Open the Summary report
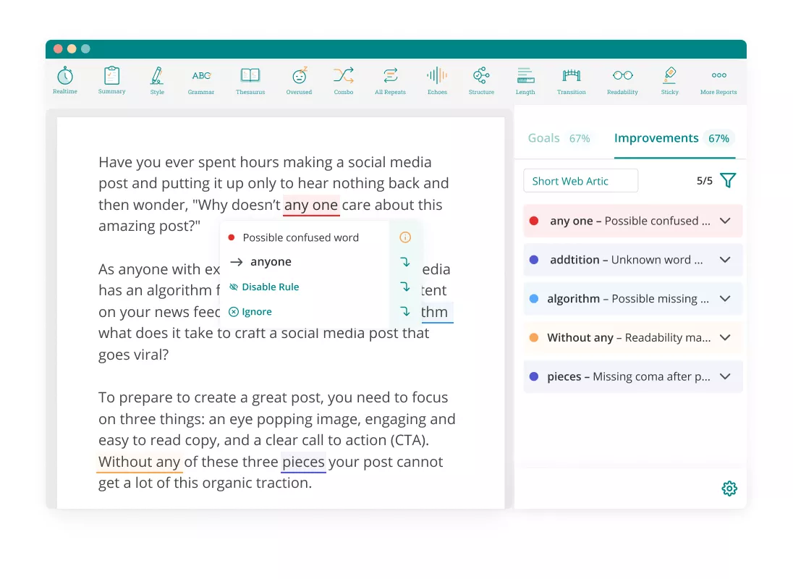Screen dimensions: 793x579 [111, 80]
